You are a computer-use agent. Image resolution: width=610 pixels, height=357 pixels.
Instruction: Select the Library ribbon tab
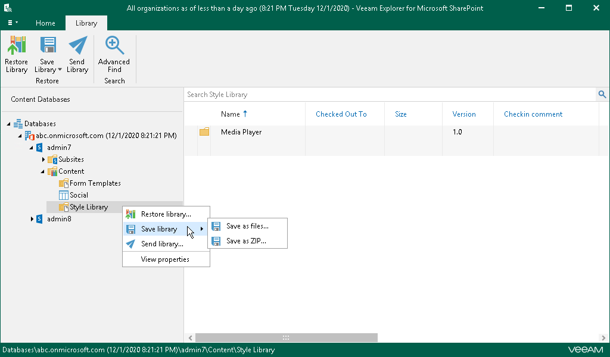pos(86,23)
